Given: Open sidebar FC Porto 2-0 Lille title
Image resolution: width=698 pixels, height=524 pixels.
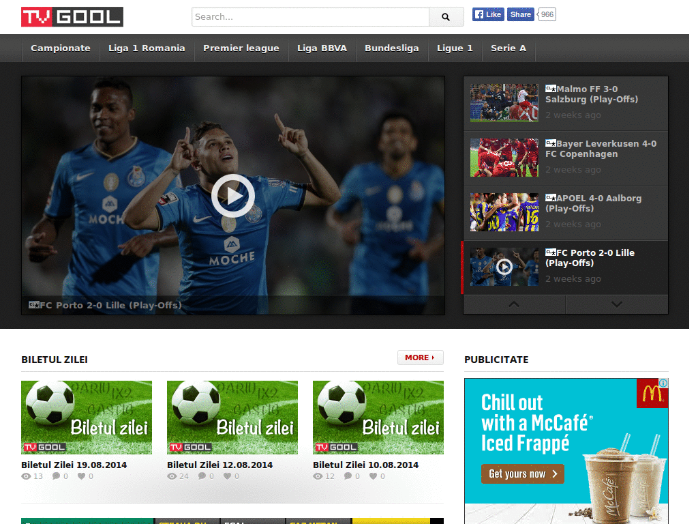Looking at the screenshot, I should click(590, 258).
